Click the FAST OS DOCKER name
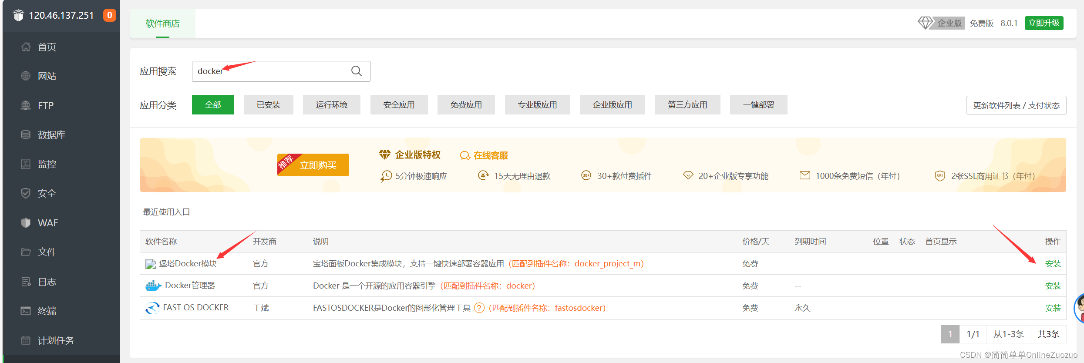Screen dimensions: 1084x363 pyautogui.click(x=196, y=307)
